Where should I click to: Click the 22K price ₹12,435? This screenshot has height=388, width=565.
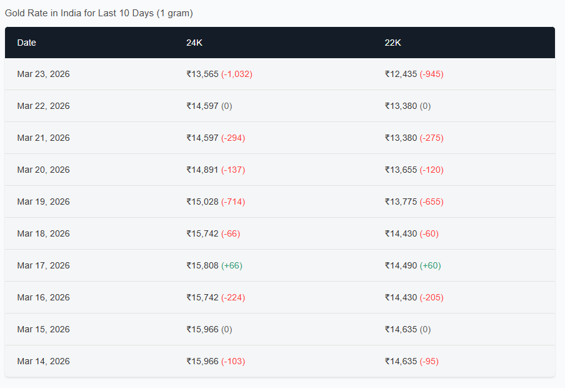[401, 74]
